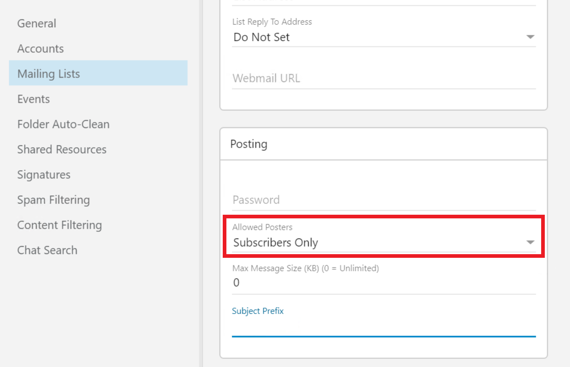Click the Posting card header

[249, 144]
